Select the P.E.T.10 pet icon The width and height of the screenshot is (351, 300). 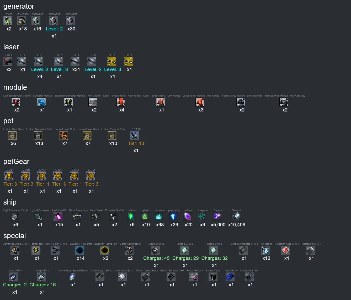pos(135,136)
